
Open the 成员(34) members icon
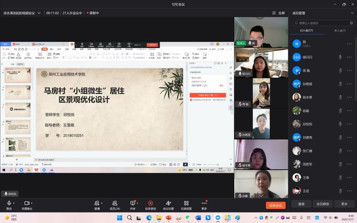114,203
